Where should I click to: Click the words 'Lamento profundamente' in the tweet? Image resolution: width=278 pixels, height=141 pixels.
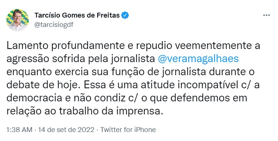point(65,46)
